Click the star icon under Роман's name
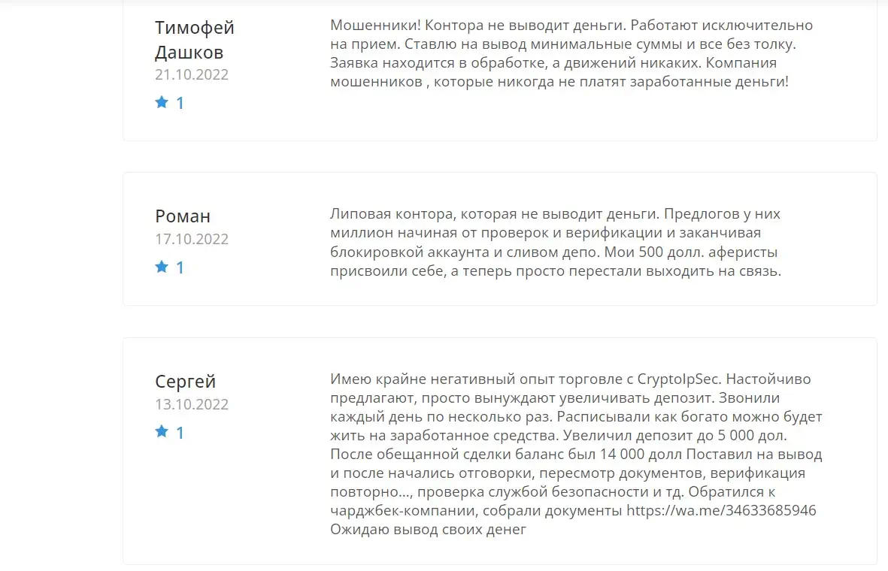 click(162, 267)
